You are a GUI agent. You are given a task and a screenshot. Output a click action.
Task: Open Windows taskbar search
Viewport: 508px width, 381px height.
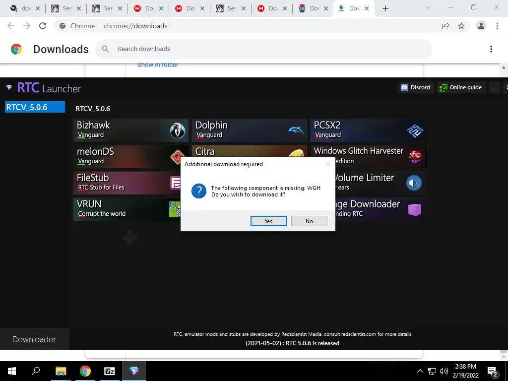coord(36,371)
